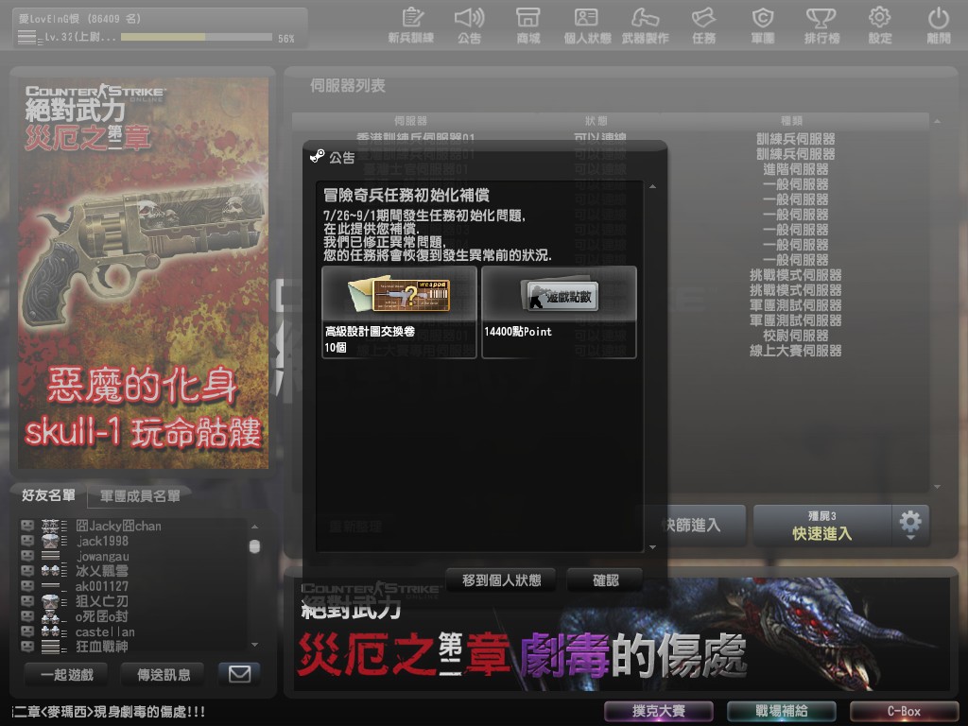Viewport: 968px width, 726px height.
Task: Select friend 狙乂亡刃 in list
Action: tap(102, 601)
